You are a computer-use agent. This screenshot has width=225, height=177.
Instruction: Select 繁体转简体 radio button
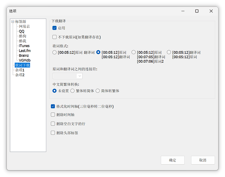click(73, 91)
